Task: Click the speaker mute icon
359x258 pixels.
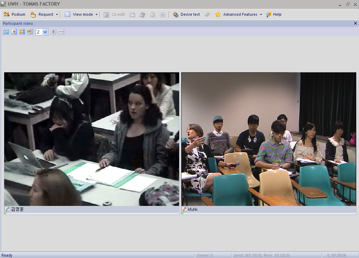Action: tap(207, 15)
